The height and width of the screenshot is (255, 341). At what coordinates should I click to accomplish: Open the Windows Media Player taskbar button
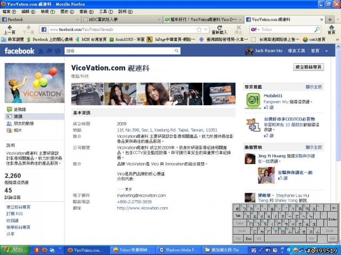(x=178, y=250)
